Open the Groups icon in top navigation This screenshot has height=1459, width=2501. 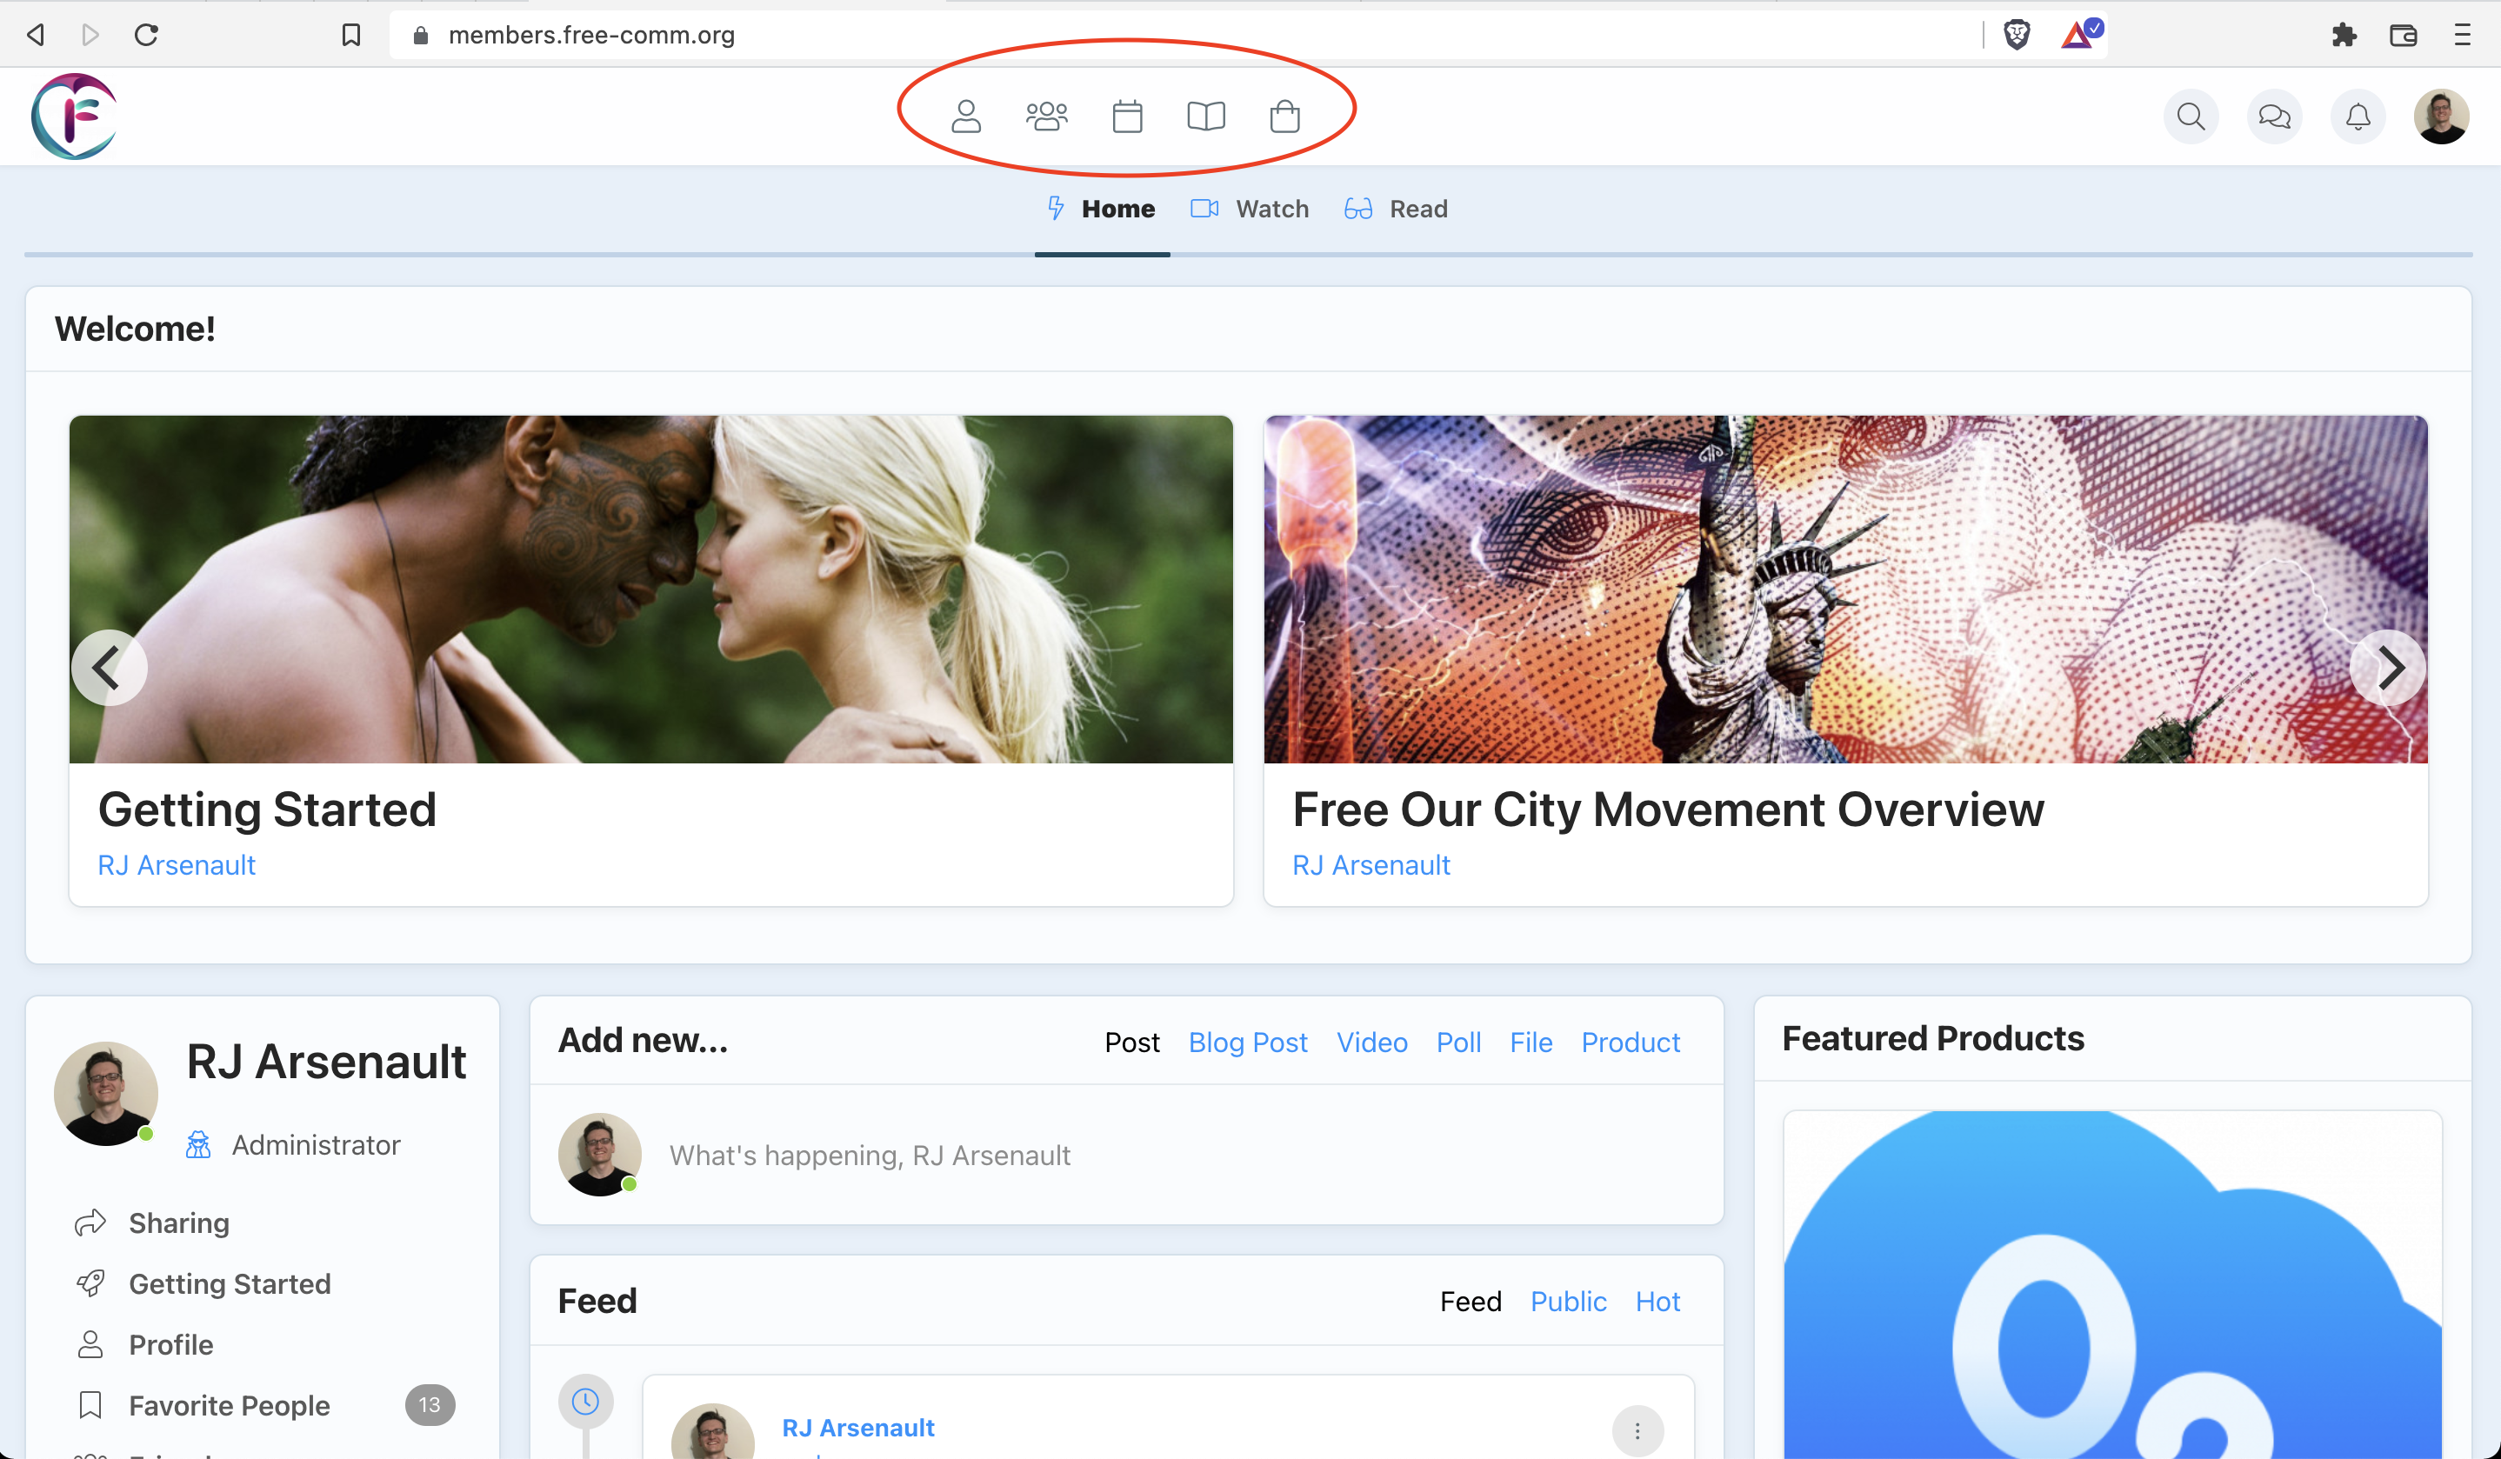(1046, 117)
